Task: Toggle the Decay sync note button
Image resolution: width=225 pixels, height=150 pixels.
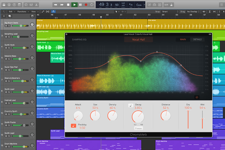Action: (x=131, y=106)
